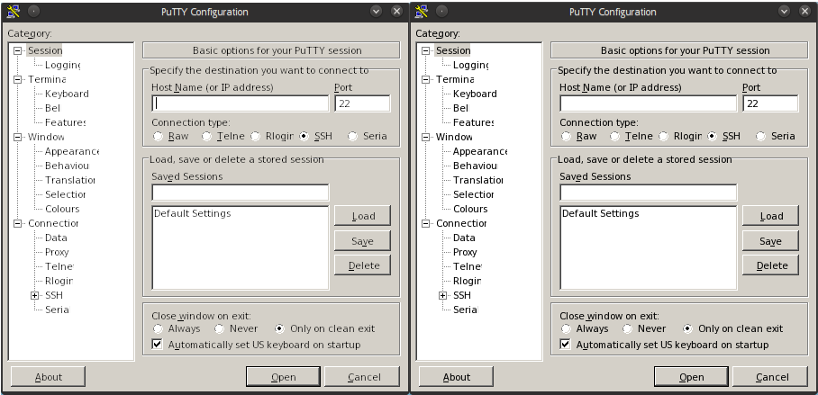Expand SSH tree node in right window
This screenshot has width=818, height=395.
[443, 295]
